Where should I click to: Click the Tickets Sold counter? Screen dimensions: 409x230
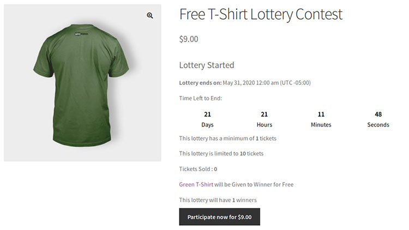pyautogui.click(x=198, y=169)
